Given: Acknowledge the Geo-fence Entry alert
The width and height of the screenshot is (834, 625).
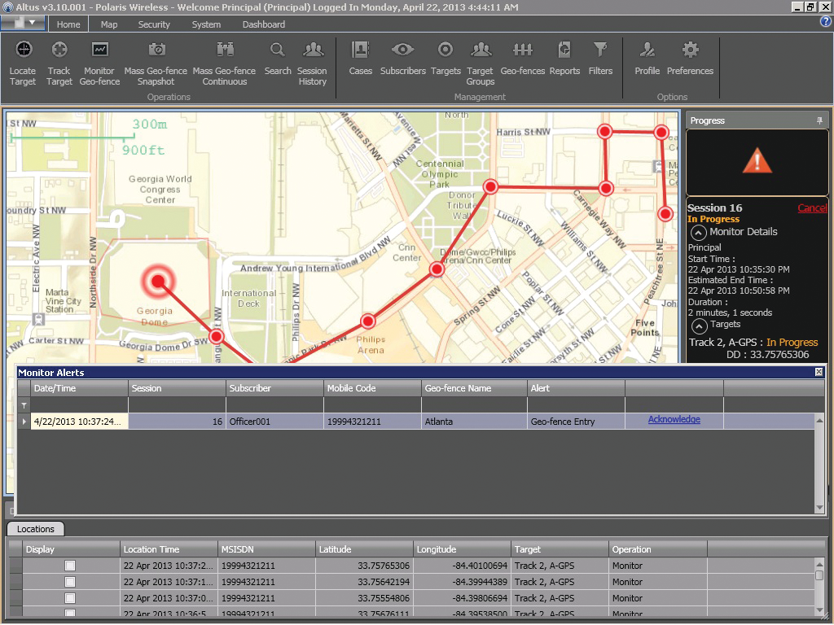Looking at the screenshot, I should 674,420.
